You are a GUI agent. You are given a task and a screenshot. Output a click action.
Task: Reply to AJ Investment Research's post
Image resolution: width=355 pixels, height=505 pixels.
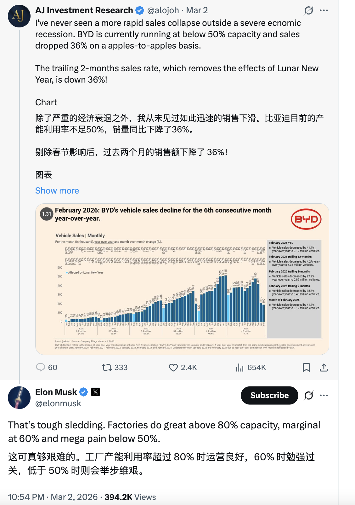click(41, 367)
